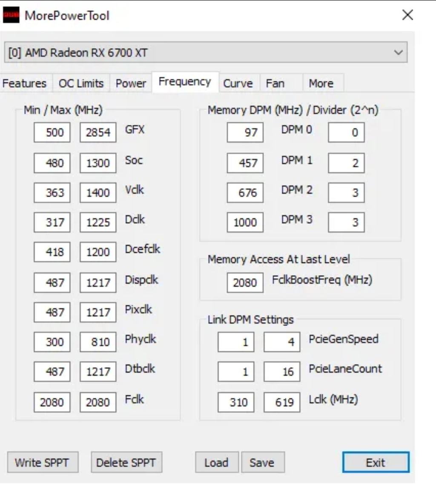Viewport: 436px width, 487px height.
Task: Select the Dispclk maximum field
Action: tap(98, 282)
